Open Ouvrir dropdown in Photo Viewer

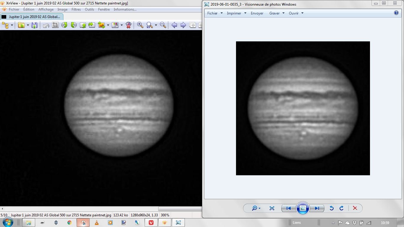296,13
